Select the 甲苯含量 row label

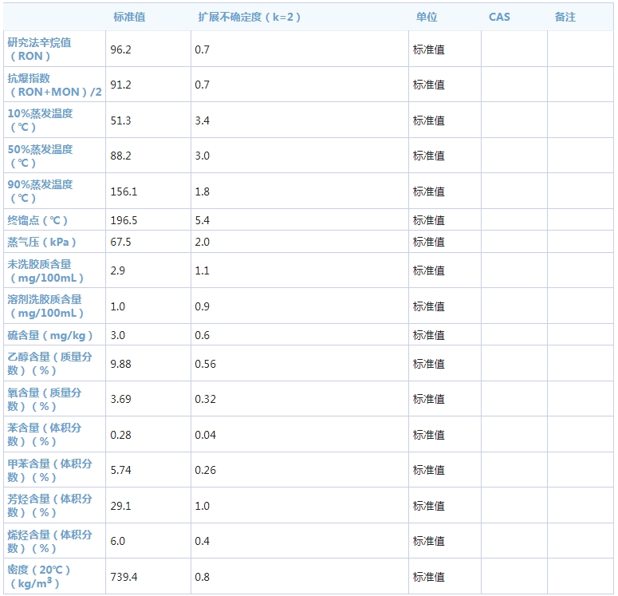coord(49,470)
